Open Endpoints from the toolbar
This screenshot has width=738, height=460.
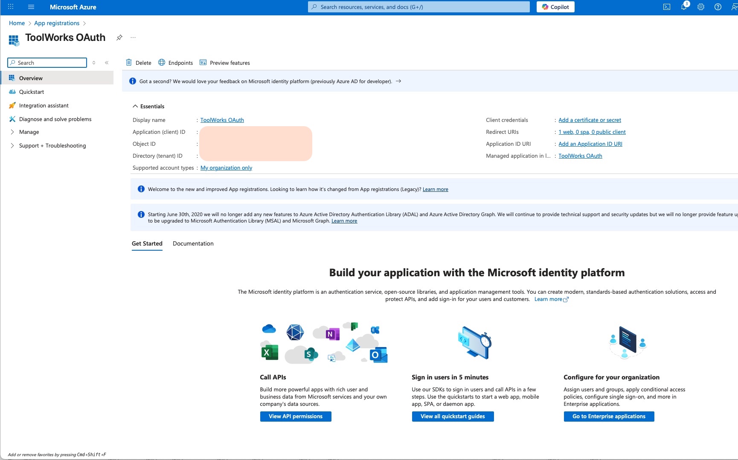(x=175, y=63)
